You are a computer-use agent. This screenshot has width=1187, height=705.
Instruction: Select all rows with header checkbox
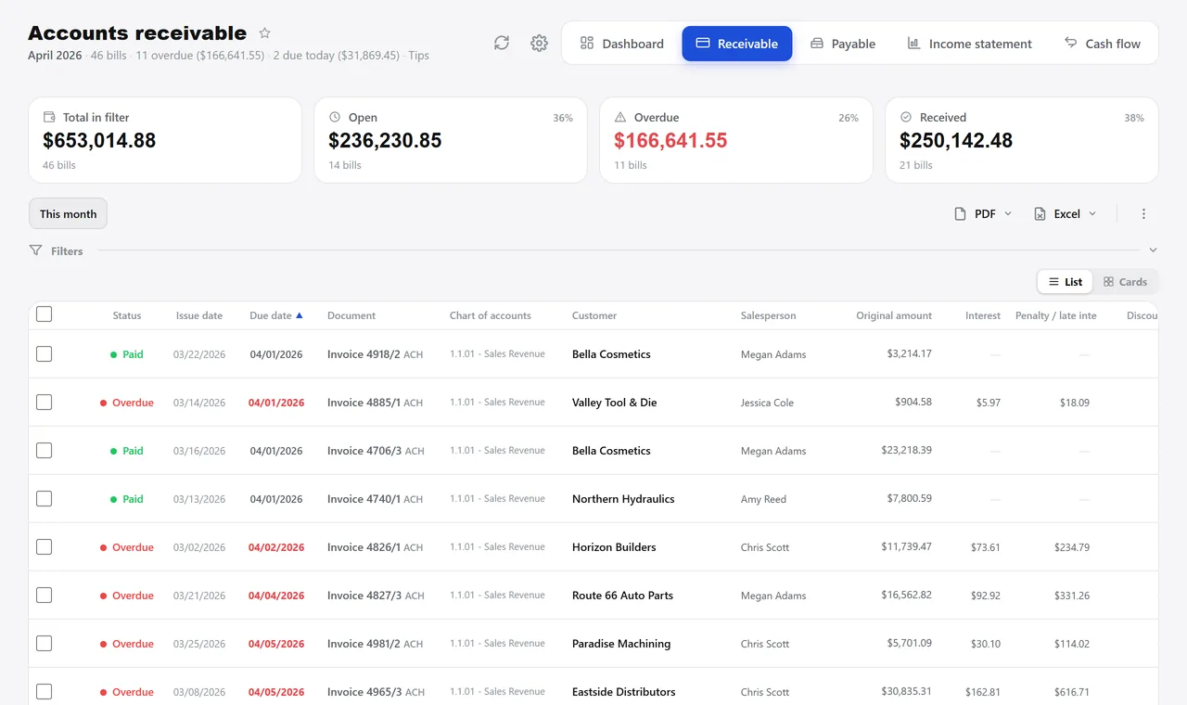[x=44, y=314]
